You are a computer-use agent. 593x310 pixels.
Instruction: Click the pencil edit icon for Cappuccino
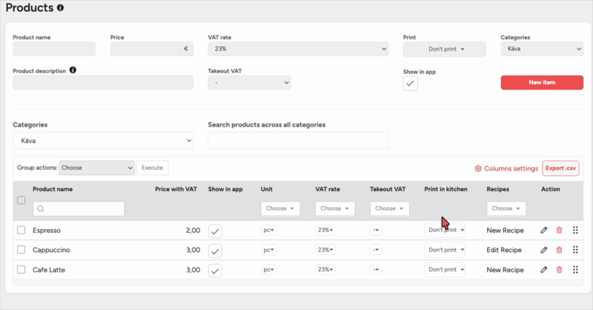[543, 250]
